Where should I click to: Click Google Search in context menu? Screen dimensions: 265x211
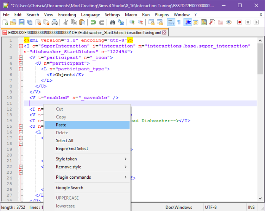(69, 187)
